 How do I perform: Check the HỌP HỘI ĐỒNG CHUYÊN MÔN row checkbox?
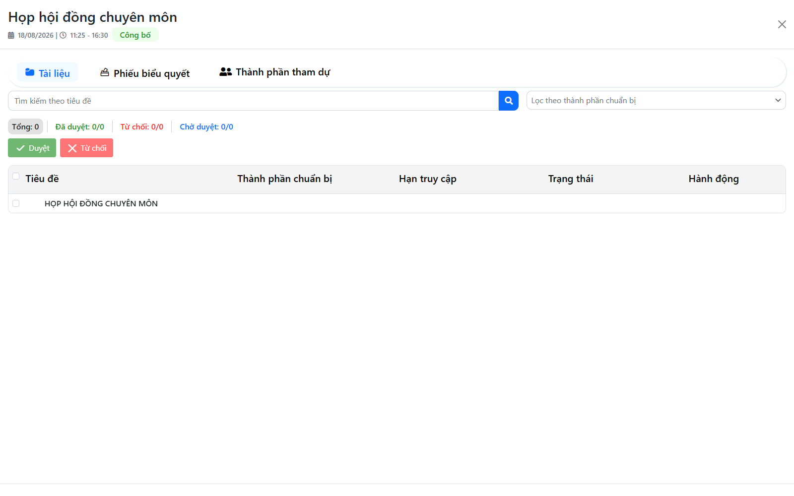click(16, 203)
